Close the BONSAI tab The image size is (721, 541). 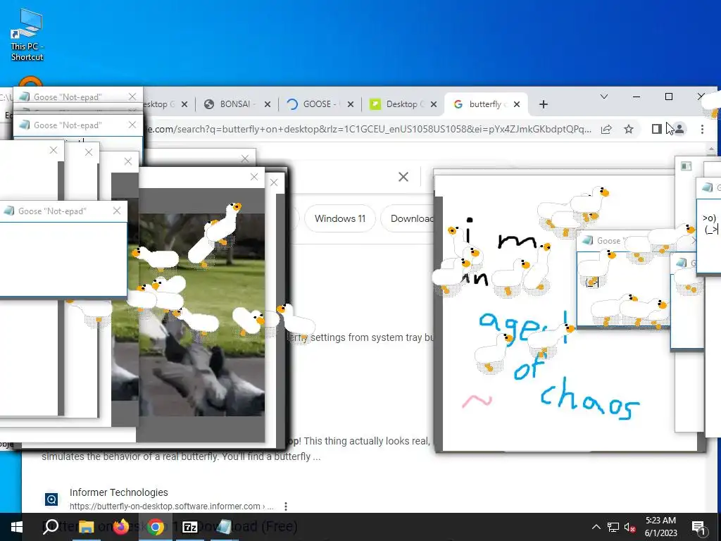(267, 104)
